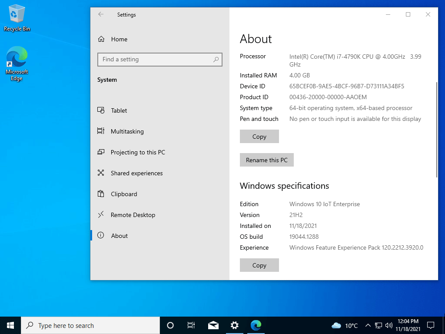This screenshot has width=445, height=334.
Task: Open the Recycle Bin desktop icon
Action: click(x=17, y=18)
